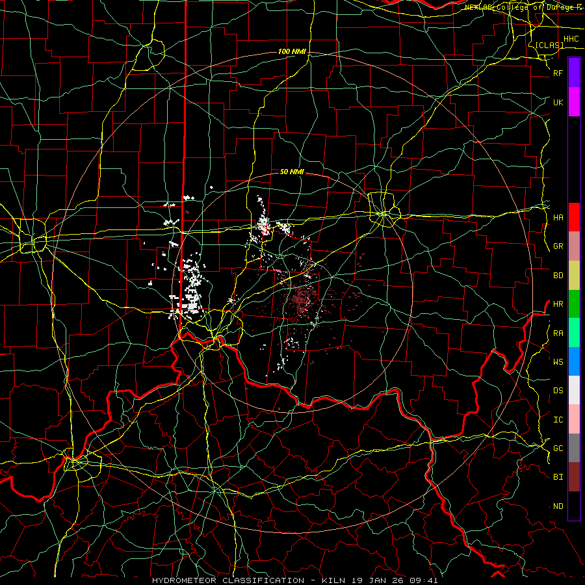Click the WS legend label
Screen dimensions: 585x585
click(x=558, y=362)
